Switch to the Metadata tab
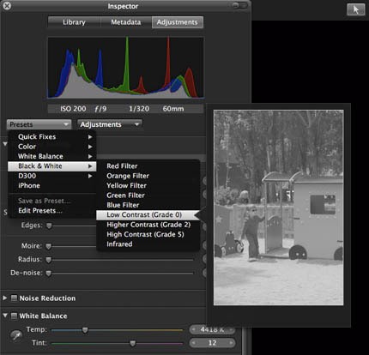Screen dimensions: 369x355 point(126,22)
